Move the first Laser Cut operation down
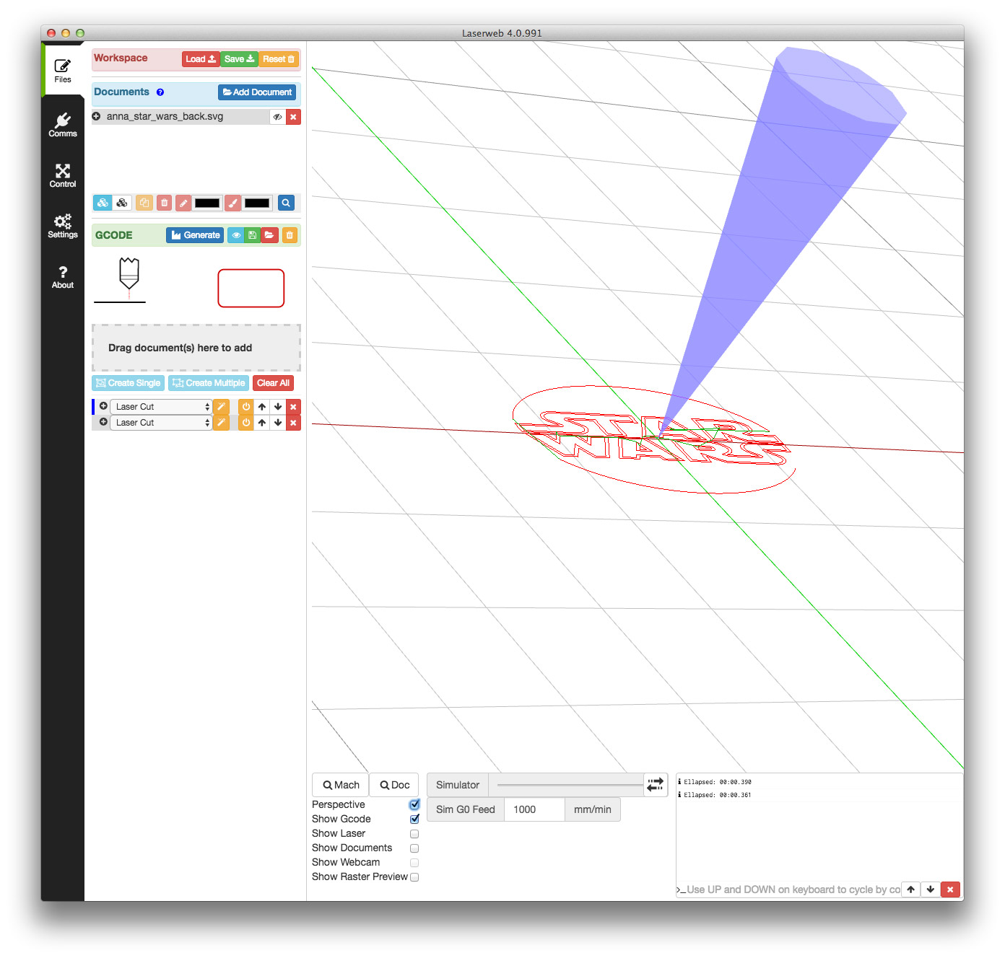This screenshot has height=958, width=1005. click(x=278, y=407)
